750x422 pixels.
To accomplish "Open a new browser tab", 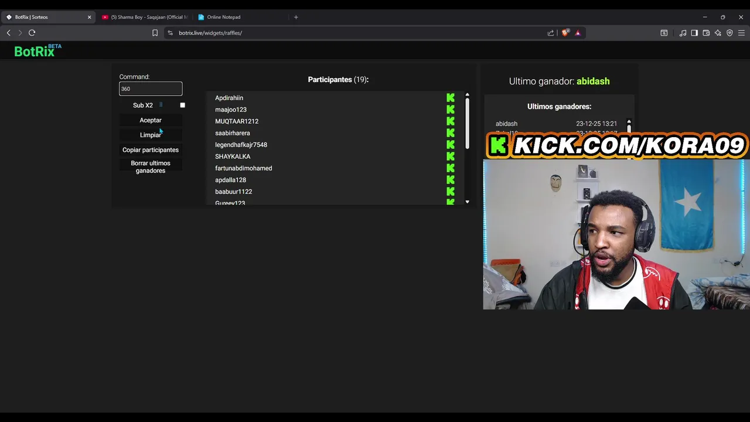I will click(296, 17).
